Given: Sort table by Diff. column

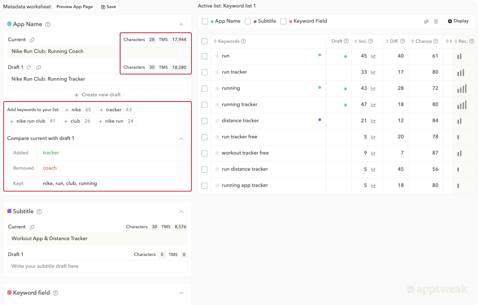Looking at the screenshot, I should click(x=387, y=41).
